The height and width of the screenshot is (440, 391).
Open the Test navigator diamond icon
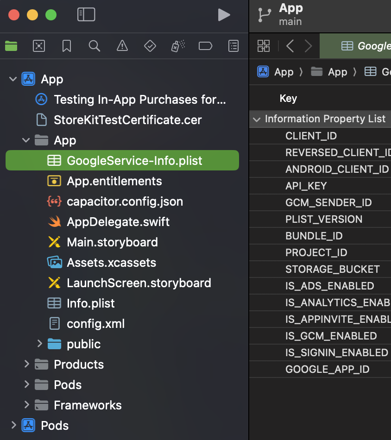click(x=150, y=45)
